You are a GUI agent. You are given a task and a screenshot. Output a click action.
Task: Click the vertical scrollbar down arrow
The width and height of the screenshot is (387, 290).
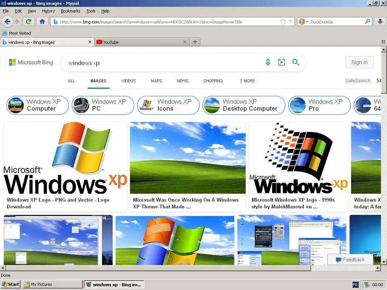pos(384,262)
